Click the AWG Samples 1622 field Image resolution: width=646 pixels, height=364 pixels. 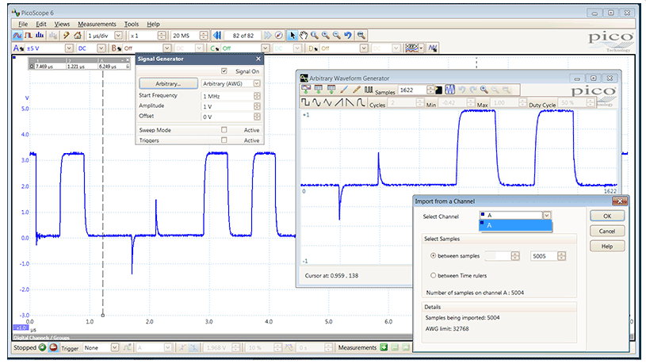[412, 90]
